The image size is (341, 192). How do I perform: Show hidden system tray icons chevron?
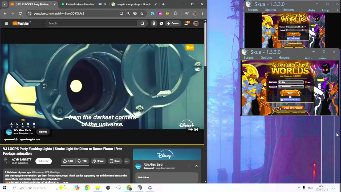point(299,188)
